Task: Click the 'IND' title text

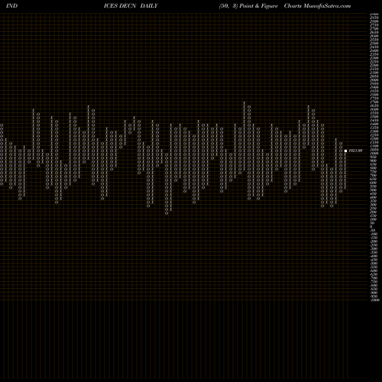Action: [x=11, y=6]
